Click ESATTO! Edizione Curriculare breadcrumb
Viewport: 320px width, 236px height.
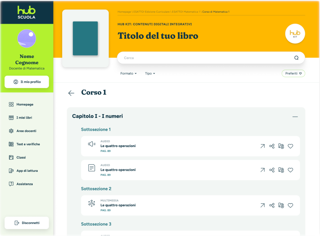(x=152, y=12)
